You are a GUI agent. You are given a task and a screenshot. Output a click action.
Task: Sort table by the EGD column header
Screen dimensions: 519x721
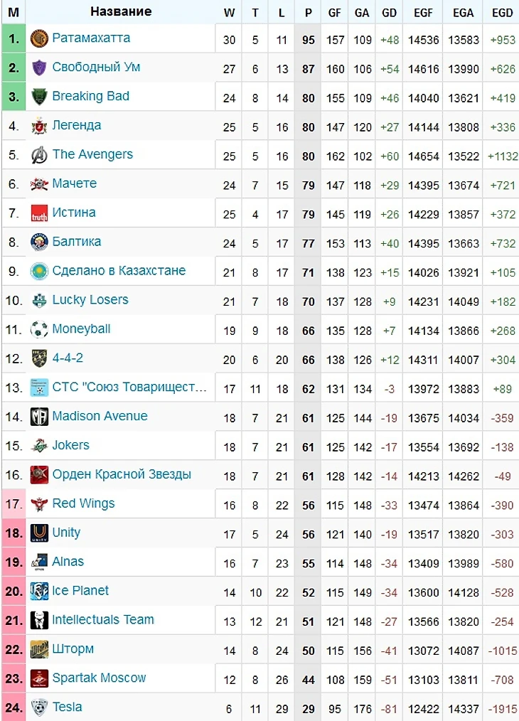[502, 12]
